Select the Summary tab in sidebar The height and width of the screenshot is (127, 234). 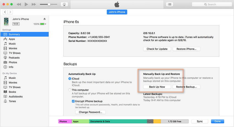[x=14, y=34]
